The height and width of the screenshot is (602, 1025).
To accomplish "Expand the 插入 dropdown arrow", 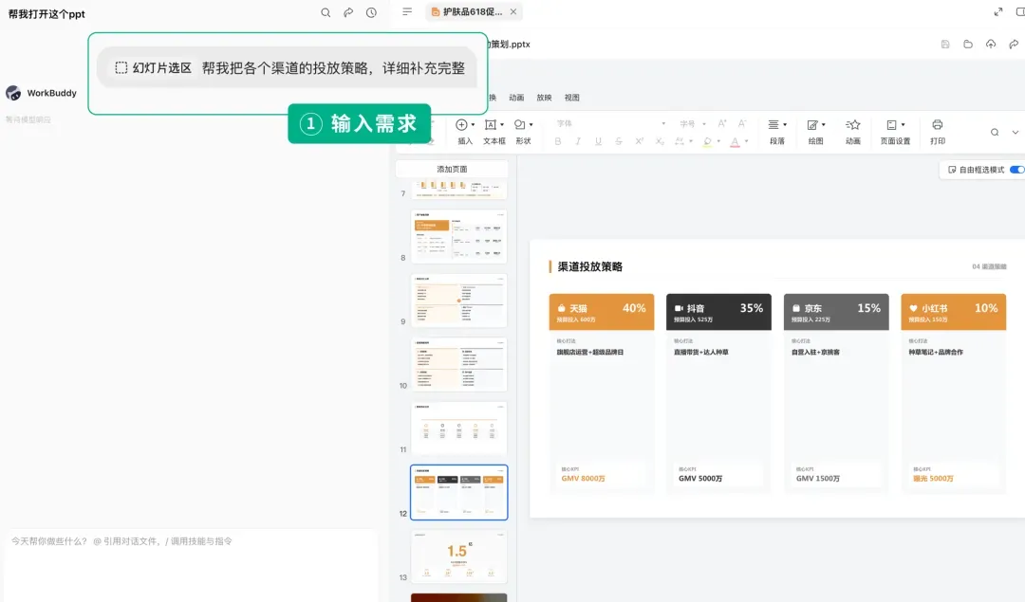I will 473,125.
